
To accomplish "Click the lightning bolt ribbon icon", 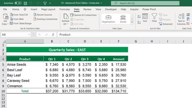I will [x=25, y=9].
